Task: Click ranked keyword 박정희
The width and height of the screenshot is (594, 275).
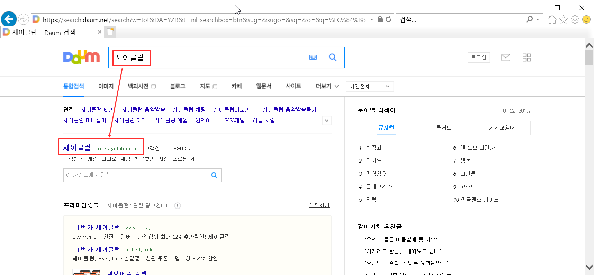Action: [x=373, y=148]
